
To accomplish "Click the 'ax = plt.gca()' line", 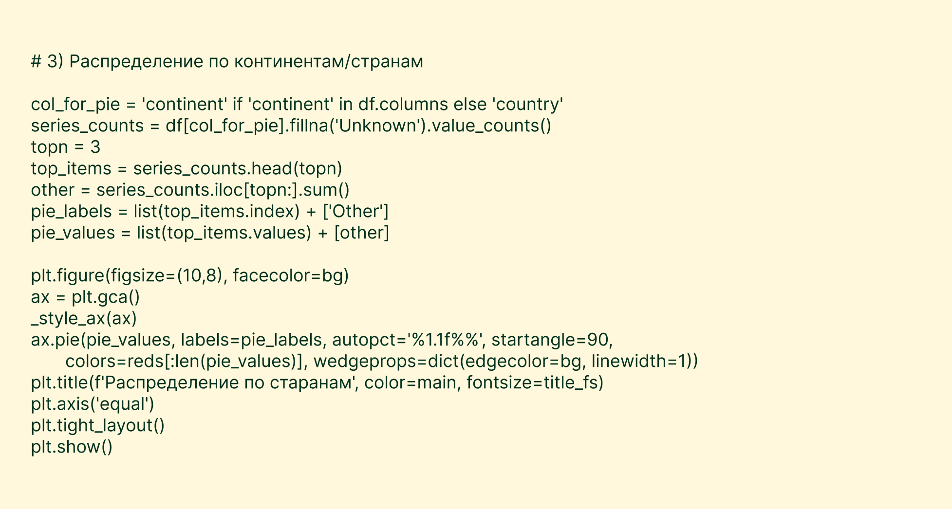I will click(85, 297).
